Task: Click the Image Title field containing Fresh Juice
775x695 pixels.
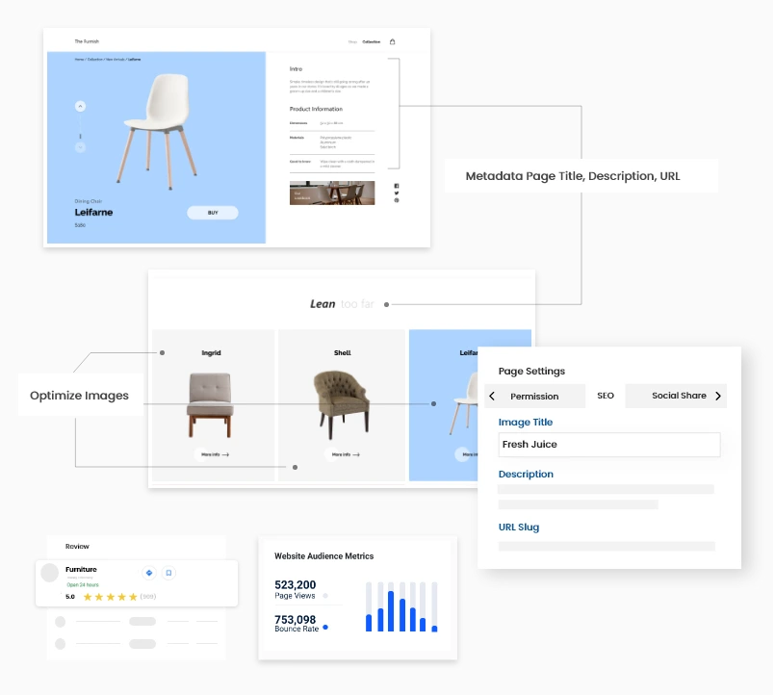Action: 608,445
